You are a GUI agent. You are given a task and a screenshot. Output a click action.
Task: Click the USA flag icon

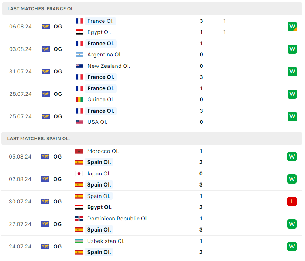(79, 122)
